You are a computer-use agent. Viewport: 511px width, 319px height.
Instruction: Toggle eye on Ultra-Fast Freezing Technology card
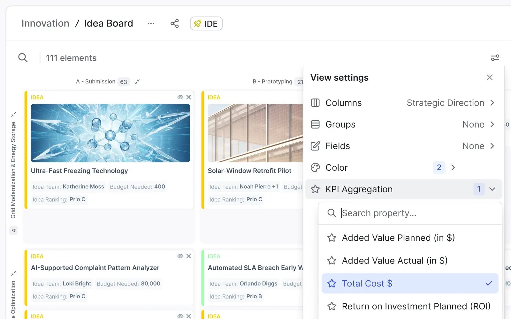coord(180,97)
